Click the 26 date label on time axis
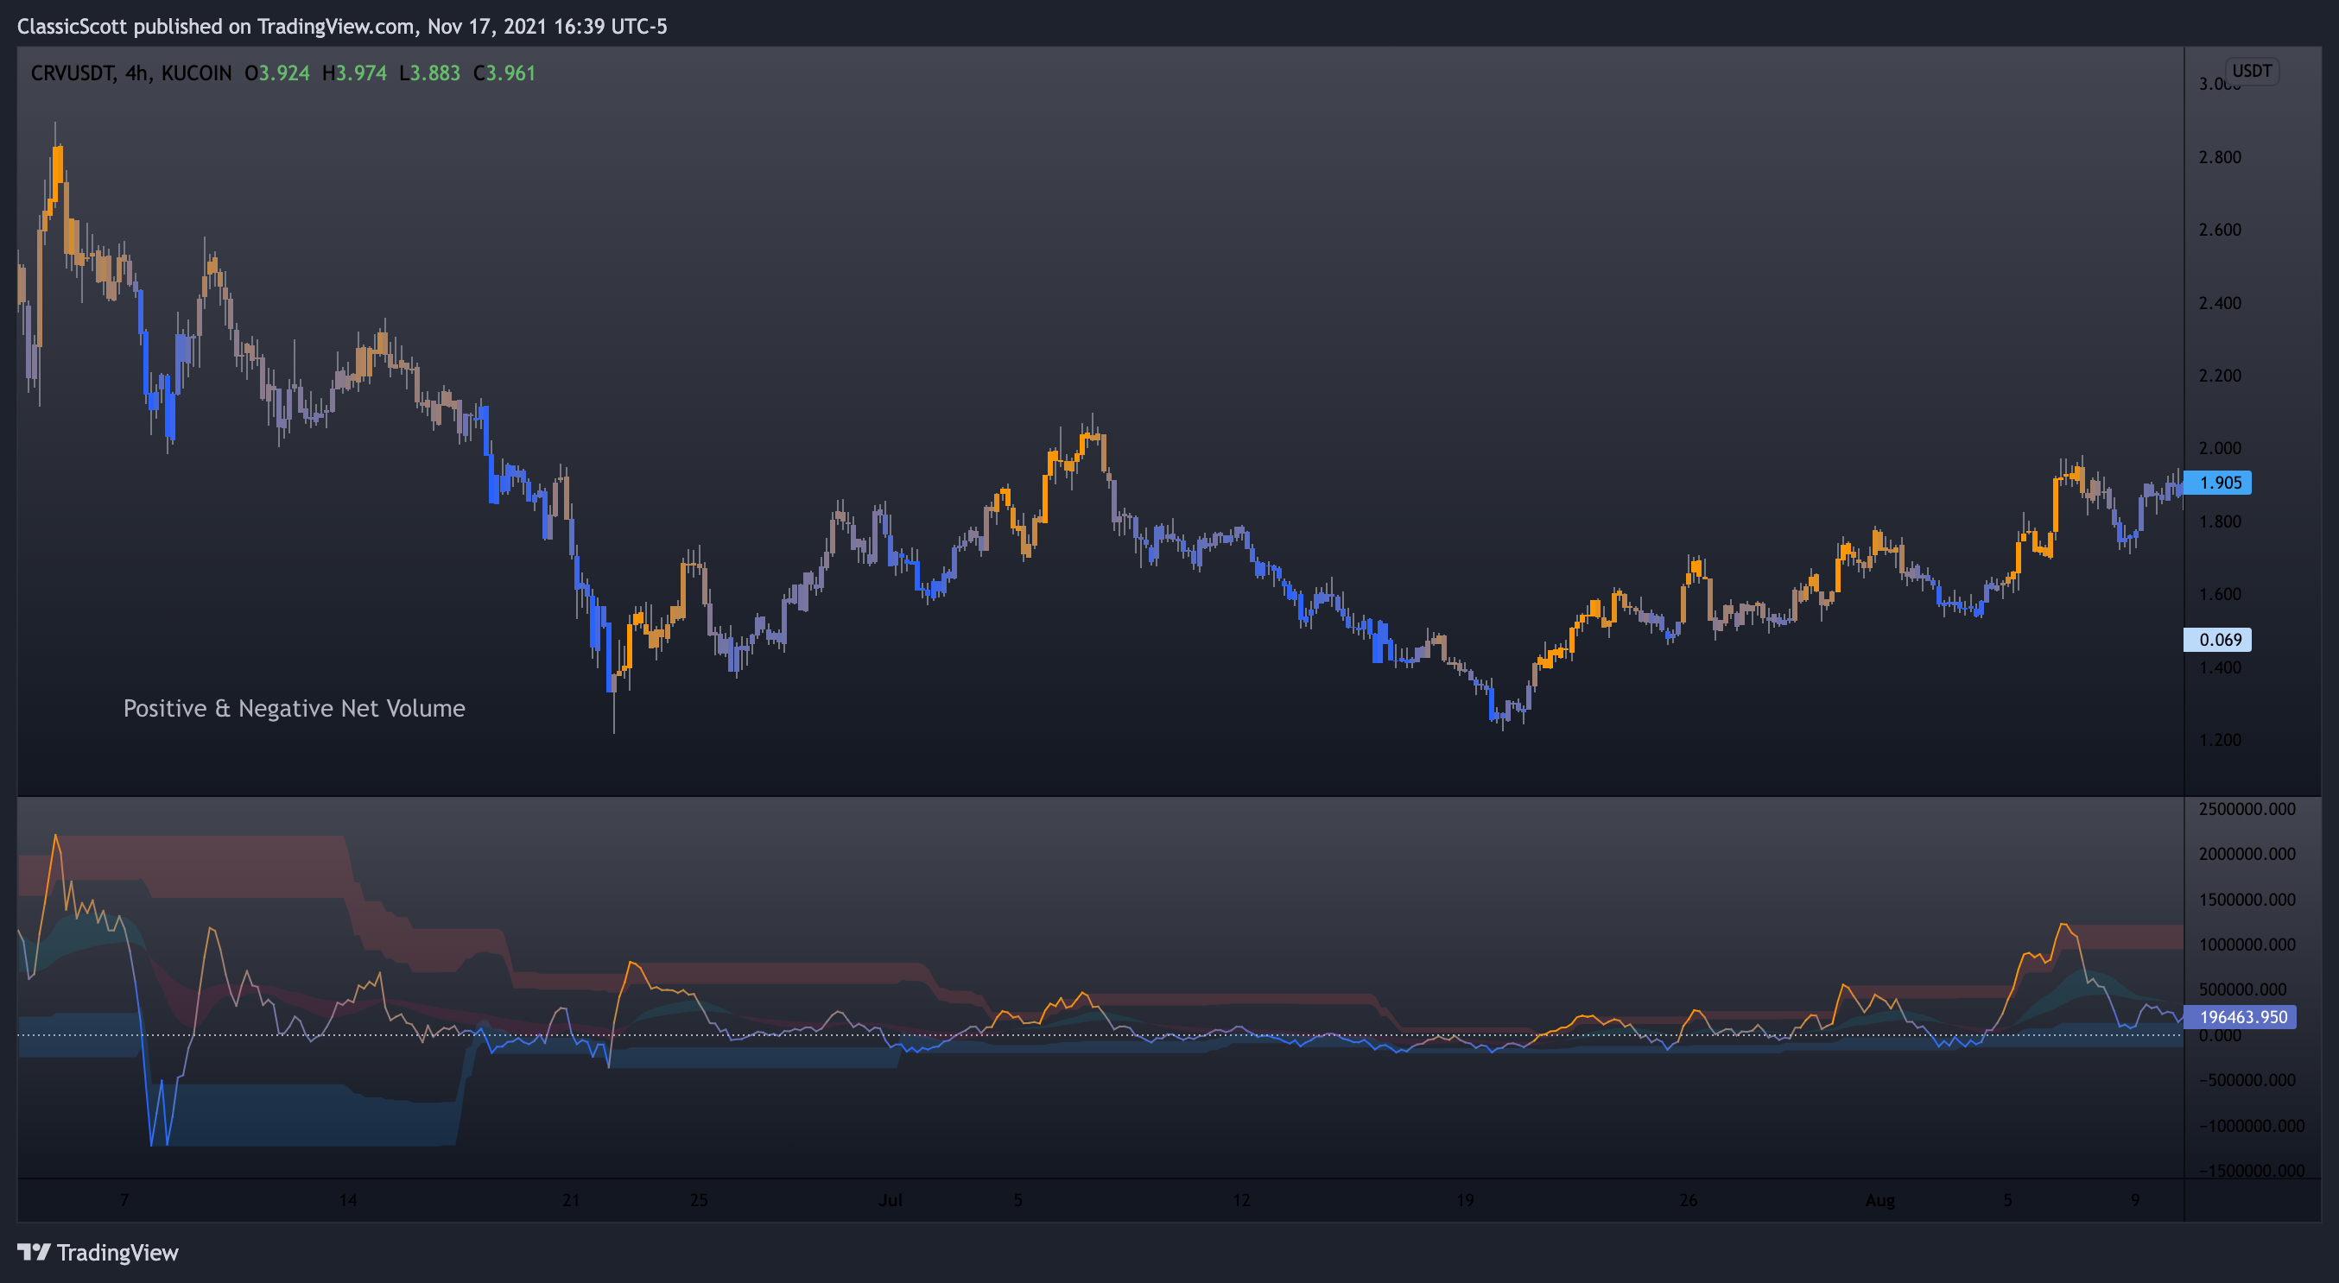This screenshot has width=2339, height=1283. click(1688, 1200)
